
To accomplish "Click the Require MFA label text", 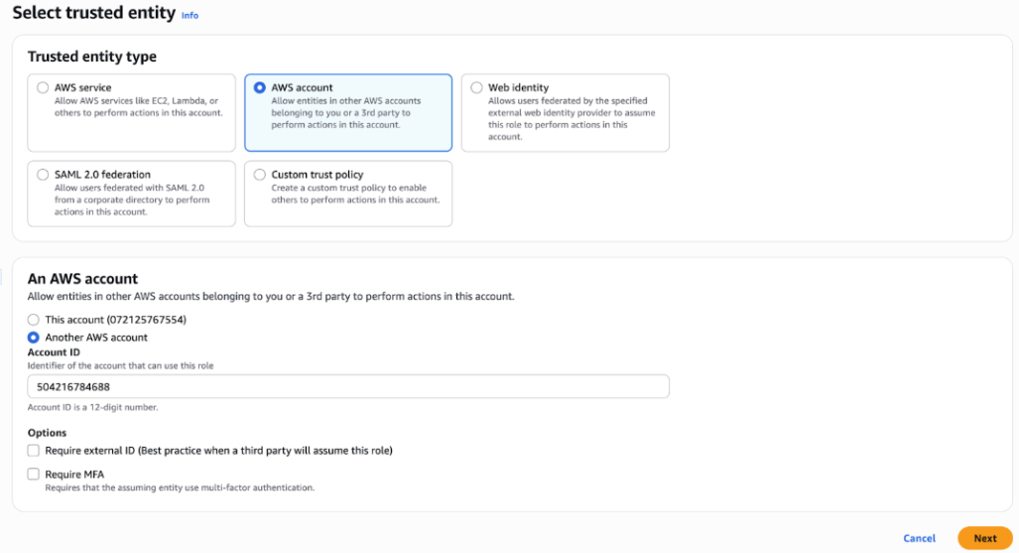I will click(x=74, y=475).
